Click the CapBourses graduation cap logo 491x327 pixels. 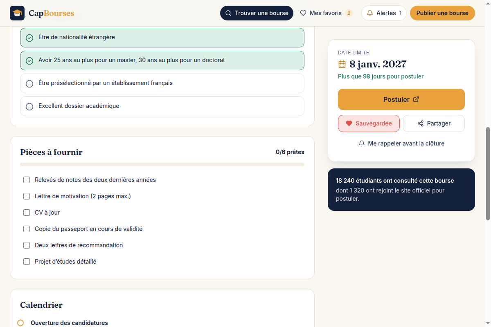point(17,13)
